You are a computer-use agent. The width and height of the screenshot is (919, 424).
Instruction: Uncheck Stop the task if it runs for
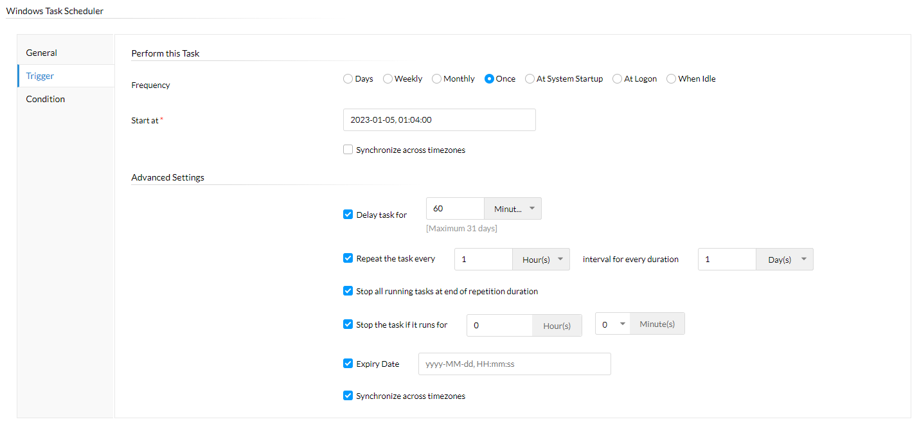click(348, 324)
